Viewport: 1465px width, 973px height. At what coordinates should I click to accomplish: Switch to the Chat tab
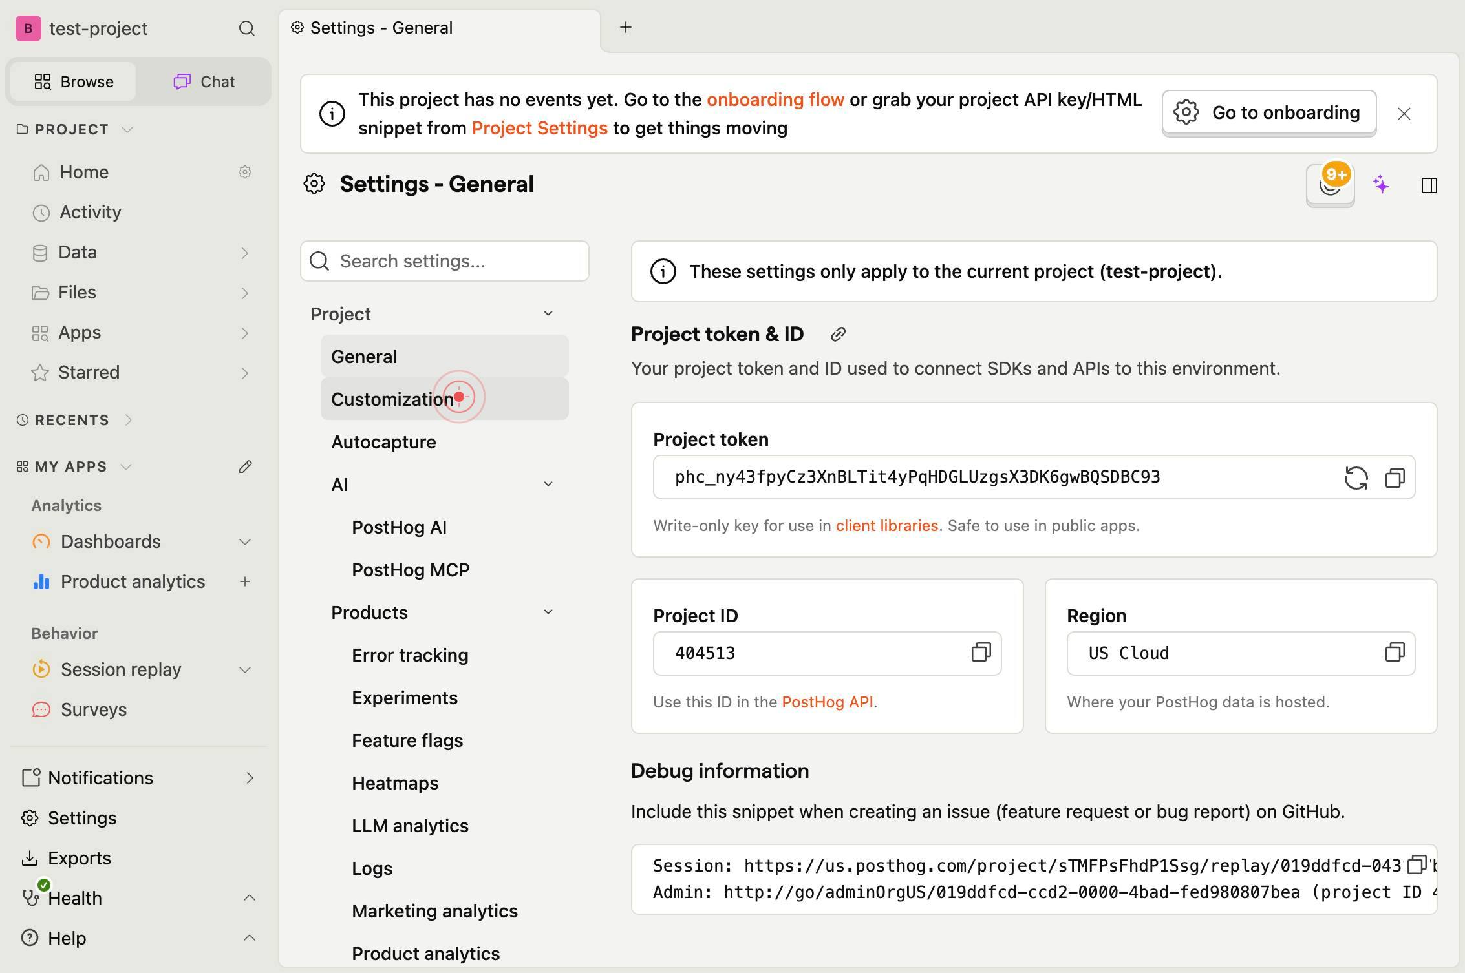(x=204, y=81)
